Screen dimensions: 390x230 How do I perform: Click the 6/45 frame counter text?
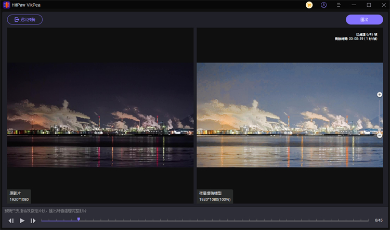tap(379, 220)
